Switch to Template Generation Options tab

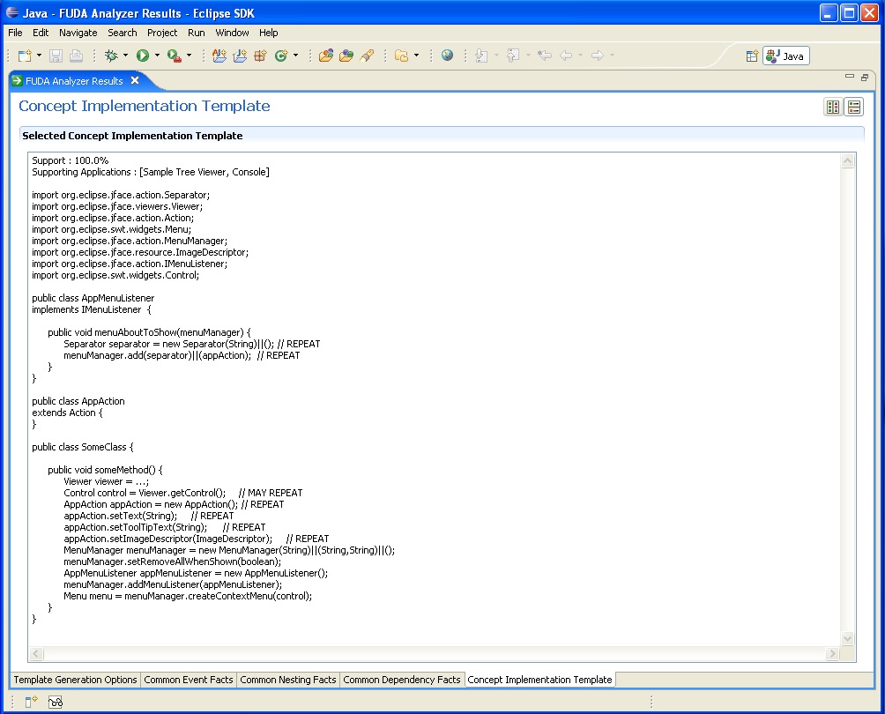[75, 680]
